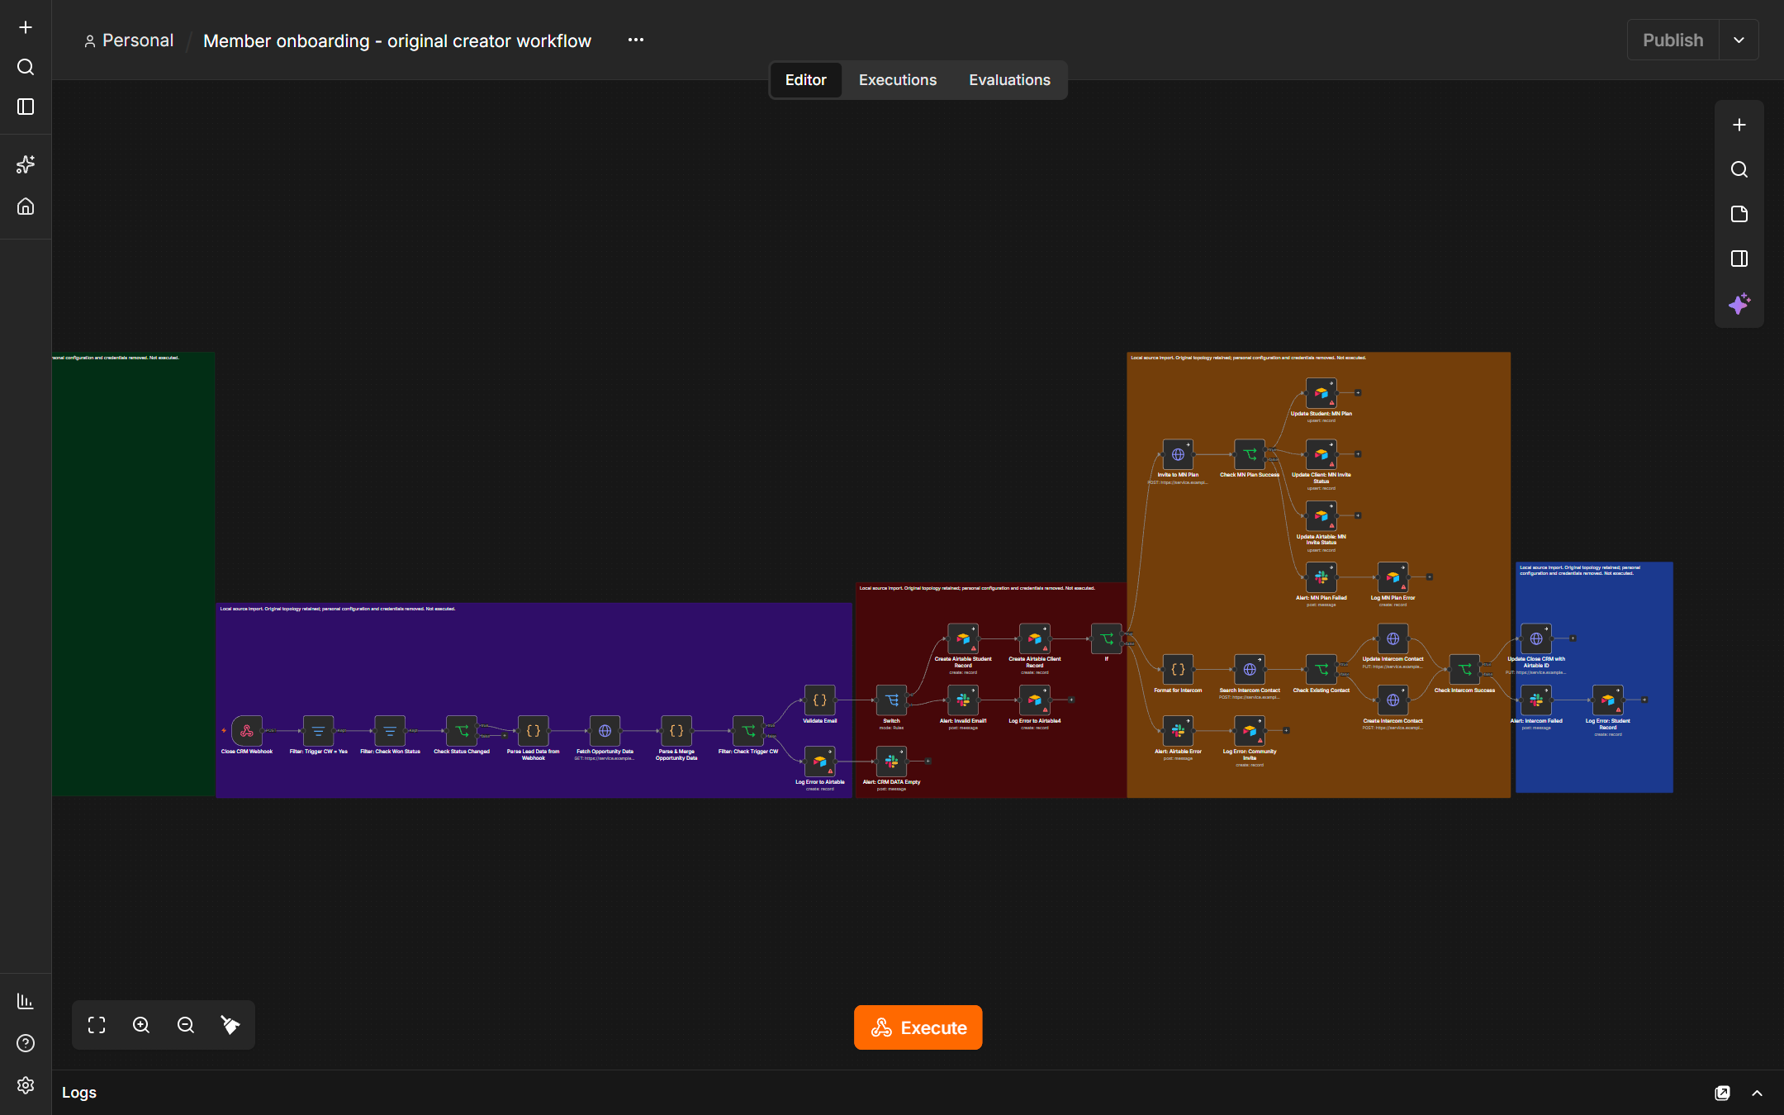The image size is (1784, 1115).
Task: Select the Check Intercom Success node
Action: pyautogui.click(x=1464, y=670)
